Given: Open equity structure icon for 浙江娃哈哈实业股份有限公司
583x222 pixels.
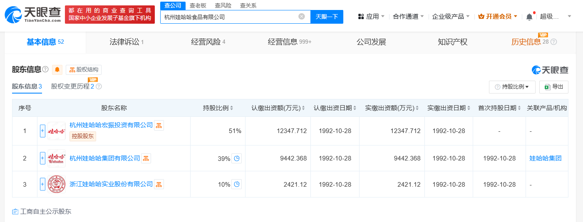Looking at the screenshot, I should pos(159,184).
